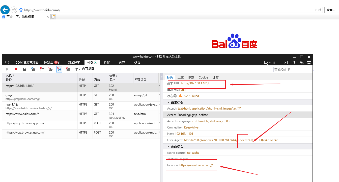Select the https://www.baidu.com// 304 row
This screenshot has height=182, width=339.
tap(81, 116)
